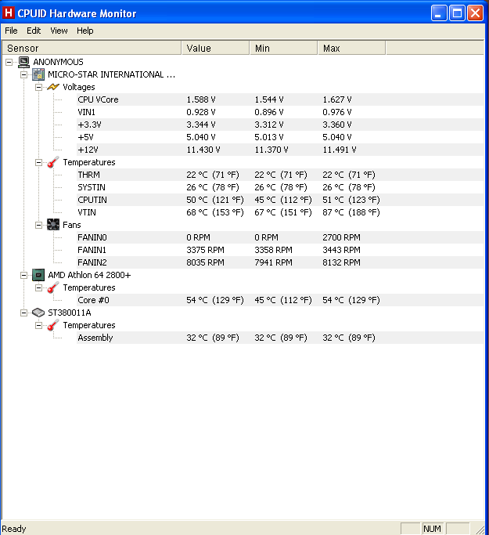Maximize the Hardware Monitor window
489x535 pixels.
(457, 13)
